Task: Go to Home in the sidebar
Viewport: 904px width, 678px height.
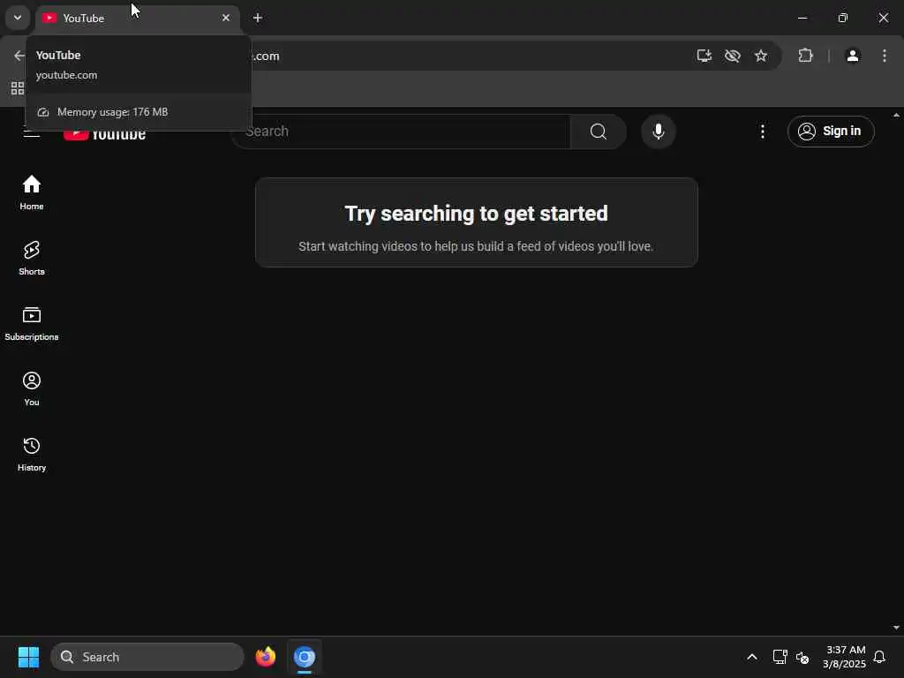Action: click(x=32, y=193)
